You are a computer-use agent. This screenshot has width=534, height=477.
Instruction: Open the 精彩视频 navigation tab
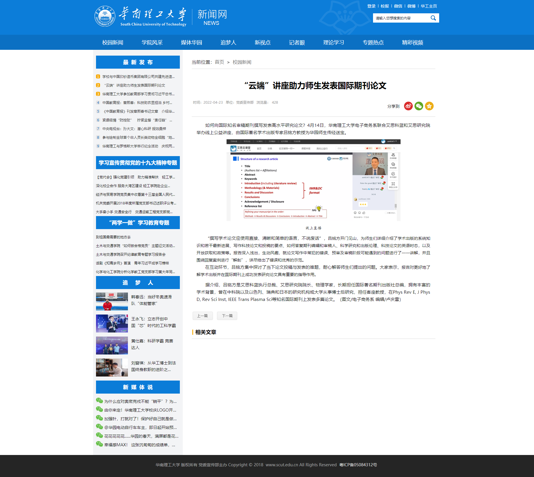412,42
